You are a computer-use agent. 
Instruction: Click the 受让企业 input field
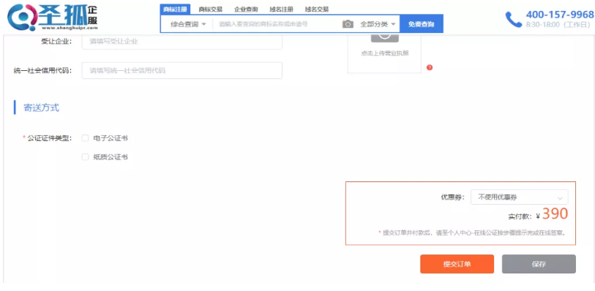pyautogui.click(x=182, y=42)
